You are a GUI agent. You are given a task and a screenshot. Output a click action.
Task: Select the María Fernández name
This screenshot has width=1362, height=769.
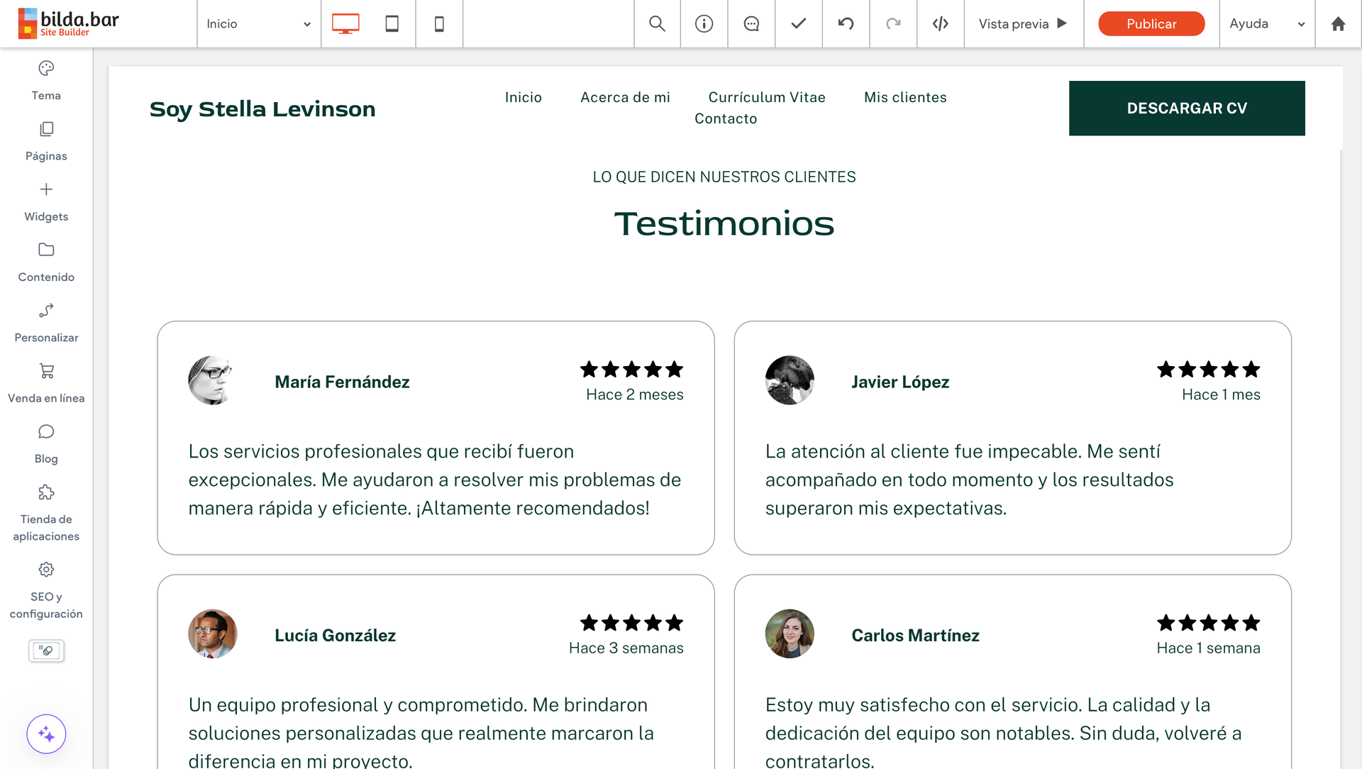(x=342, y=382)
